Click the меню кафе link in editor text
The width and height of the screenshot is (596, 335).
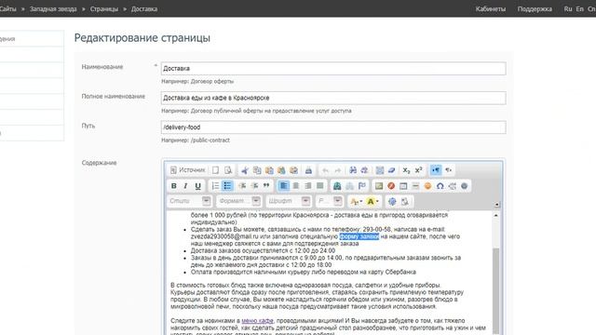coord(257,320)
